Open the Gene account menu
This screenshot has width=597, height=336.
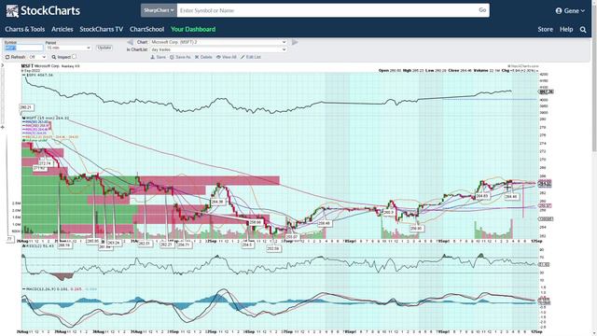pyautogui.click(x=570, y=10)
